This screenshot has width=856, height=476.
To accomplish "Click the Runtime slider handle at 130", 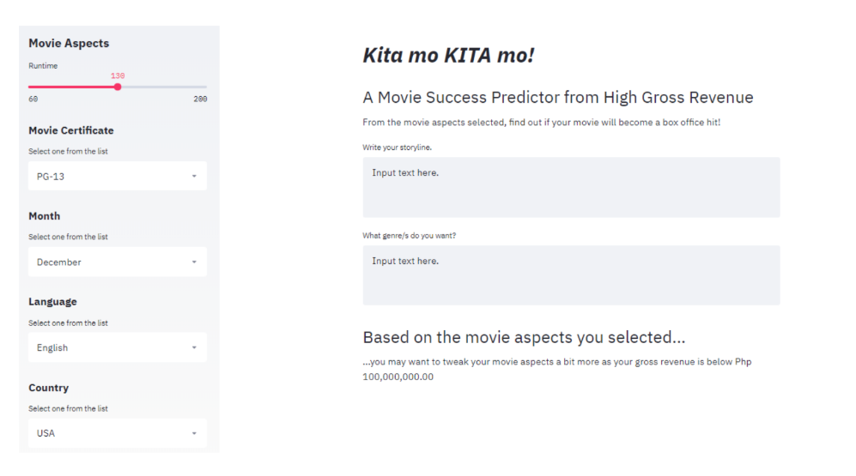I will (x=118, y=87).
